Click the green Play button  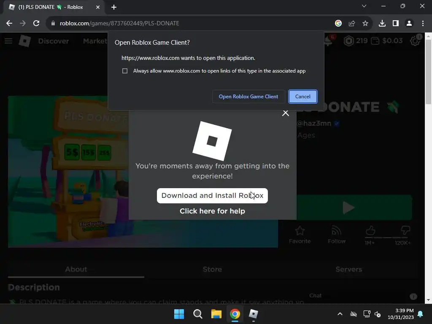(x=354, y=208)
